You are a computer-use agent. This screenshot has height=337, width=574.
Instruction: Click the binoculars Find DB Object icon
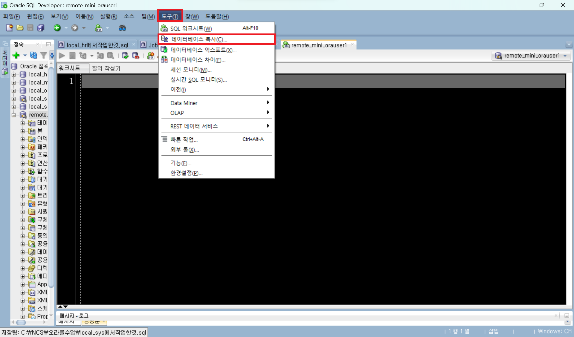pos(122,28)
